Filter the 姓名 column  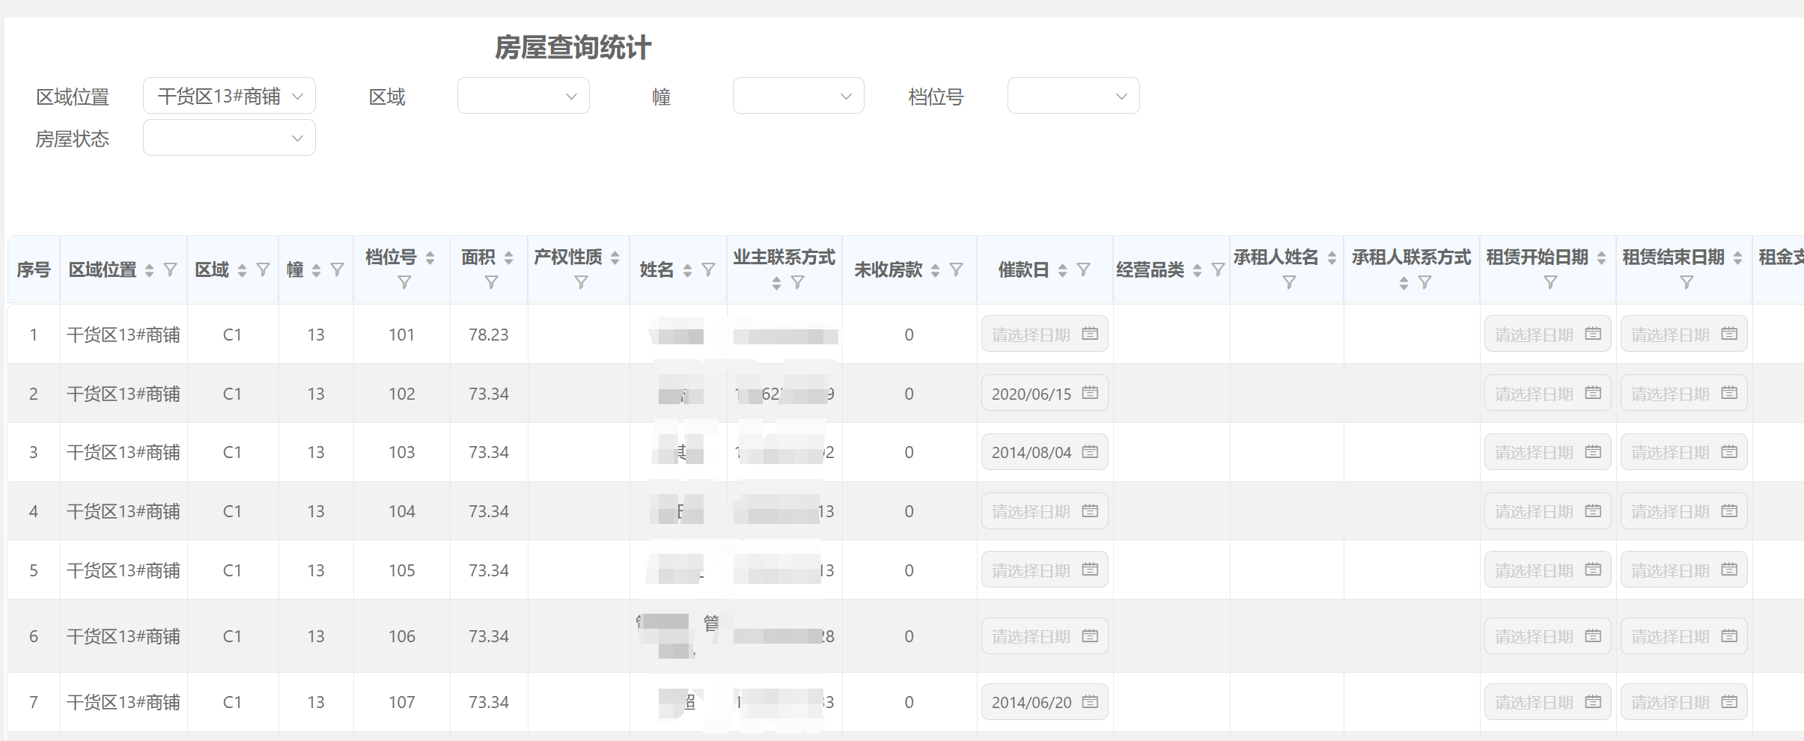pos(708,269)
